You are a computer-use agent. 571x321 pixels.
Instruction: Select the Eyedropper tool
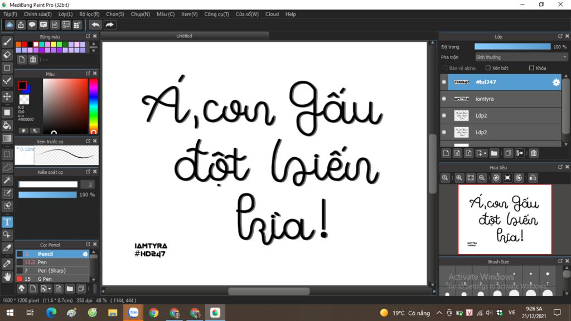tap(7, 264)
